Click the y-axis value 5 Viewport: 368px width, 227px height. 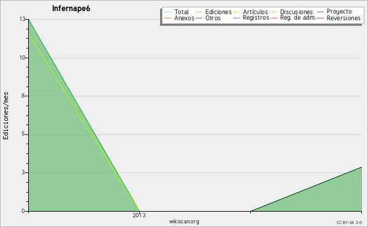[x=23, y=134]
